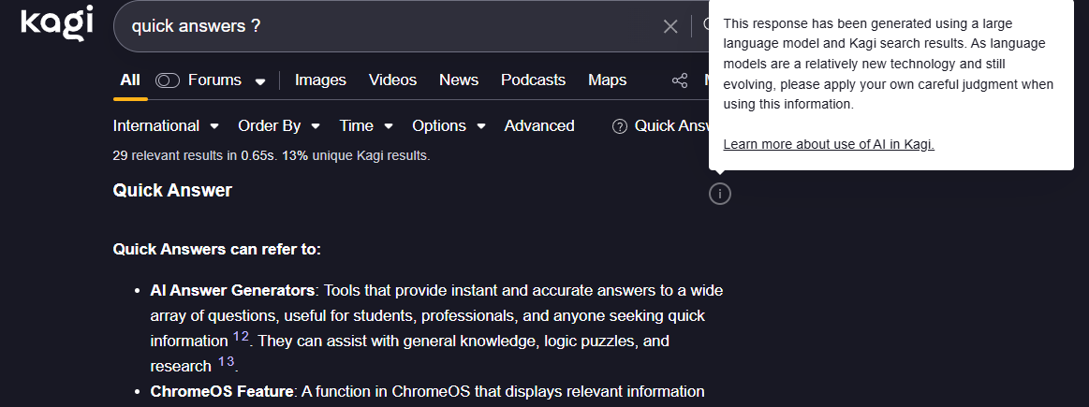This screenshot has height=407, width=1089.
Task: Open the Podcasts tab
Action: click(533, 80)
